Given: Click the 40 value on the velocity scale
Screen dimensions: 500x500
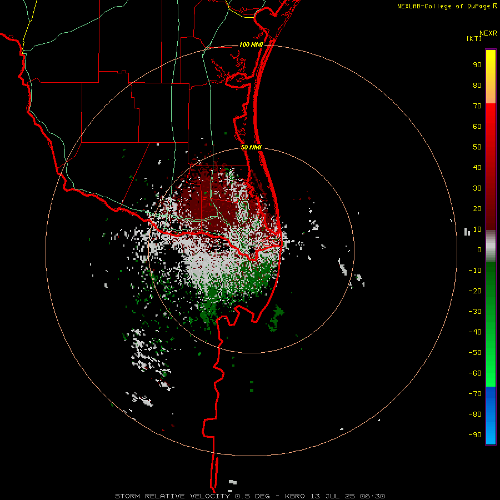Looking at the screenshot, I should click(x=477, y=168).
